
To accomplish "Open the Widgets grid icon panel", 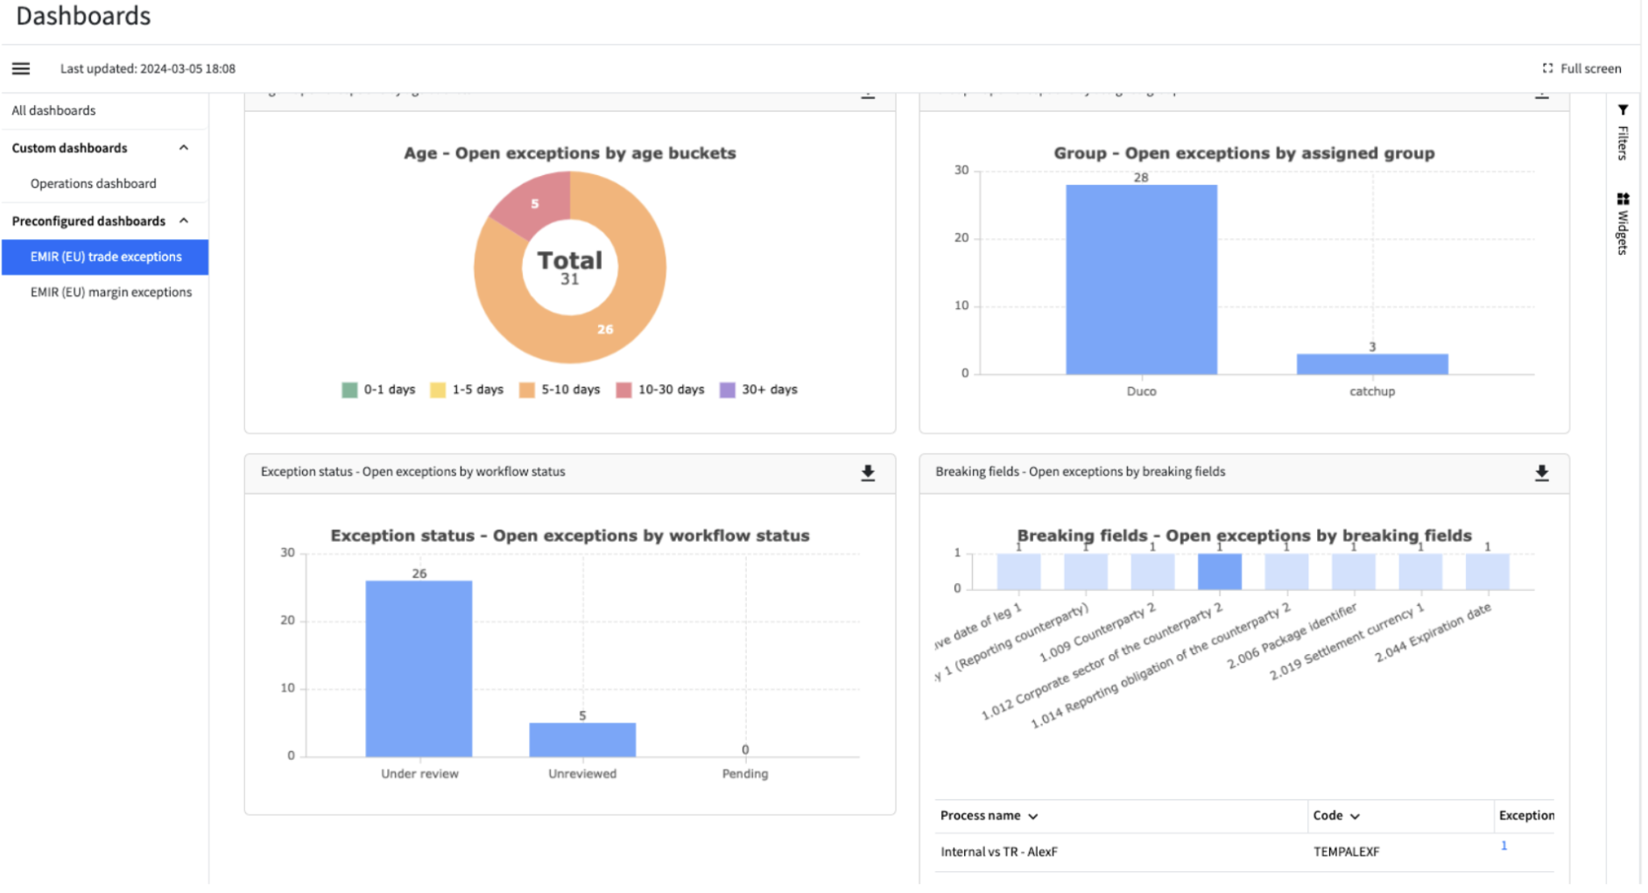I will pyautogui.click(x=1623, y=199).
